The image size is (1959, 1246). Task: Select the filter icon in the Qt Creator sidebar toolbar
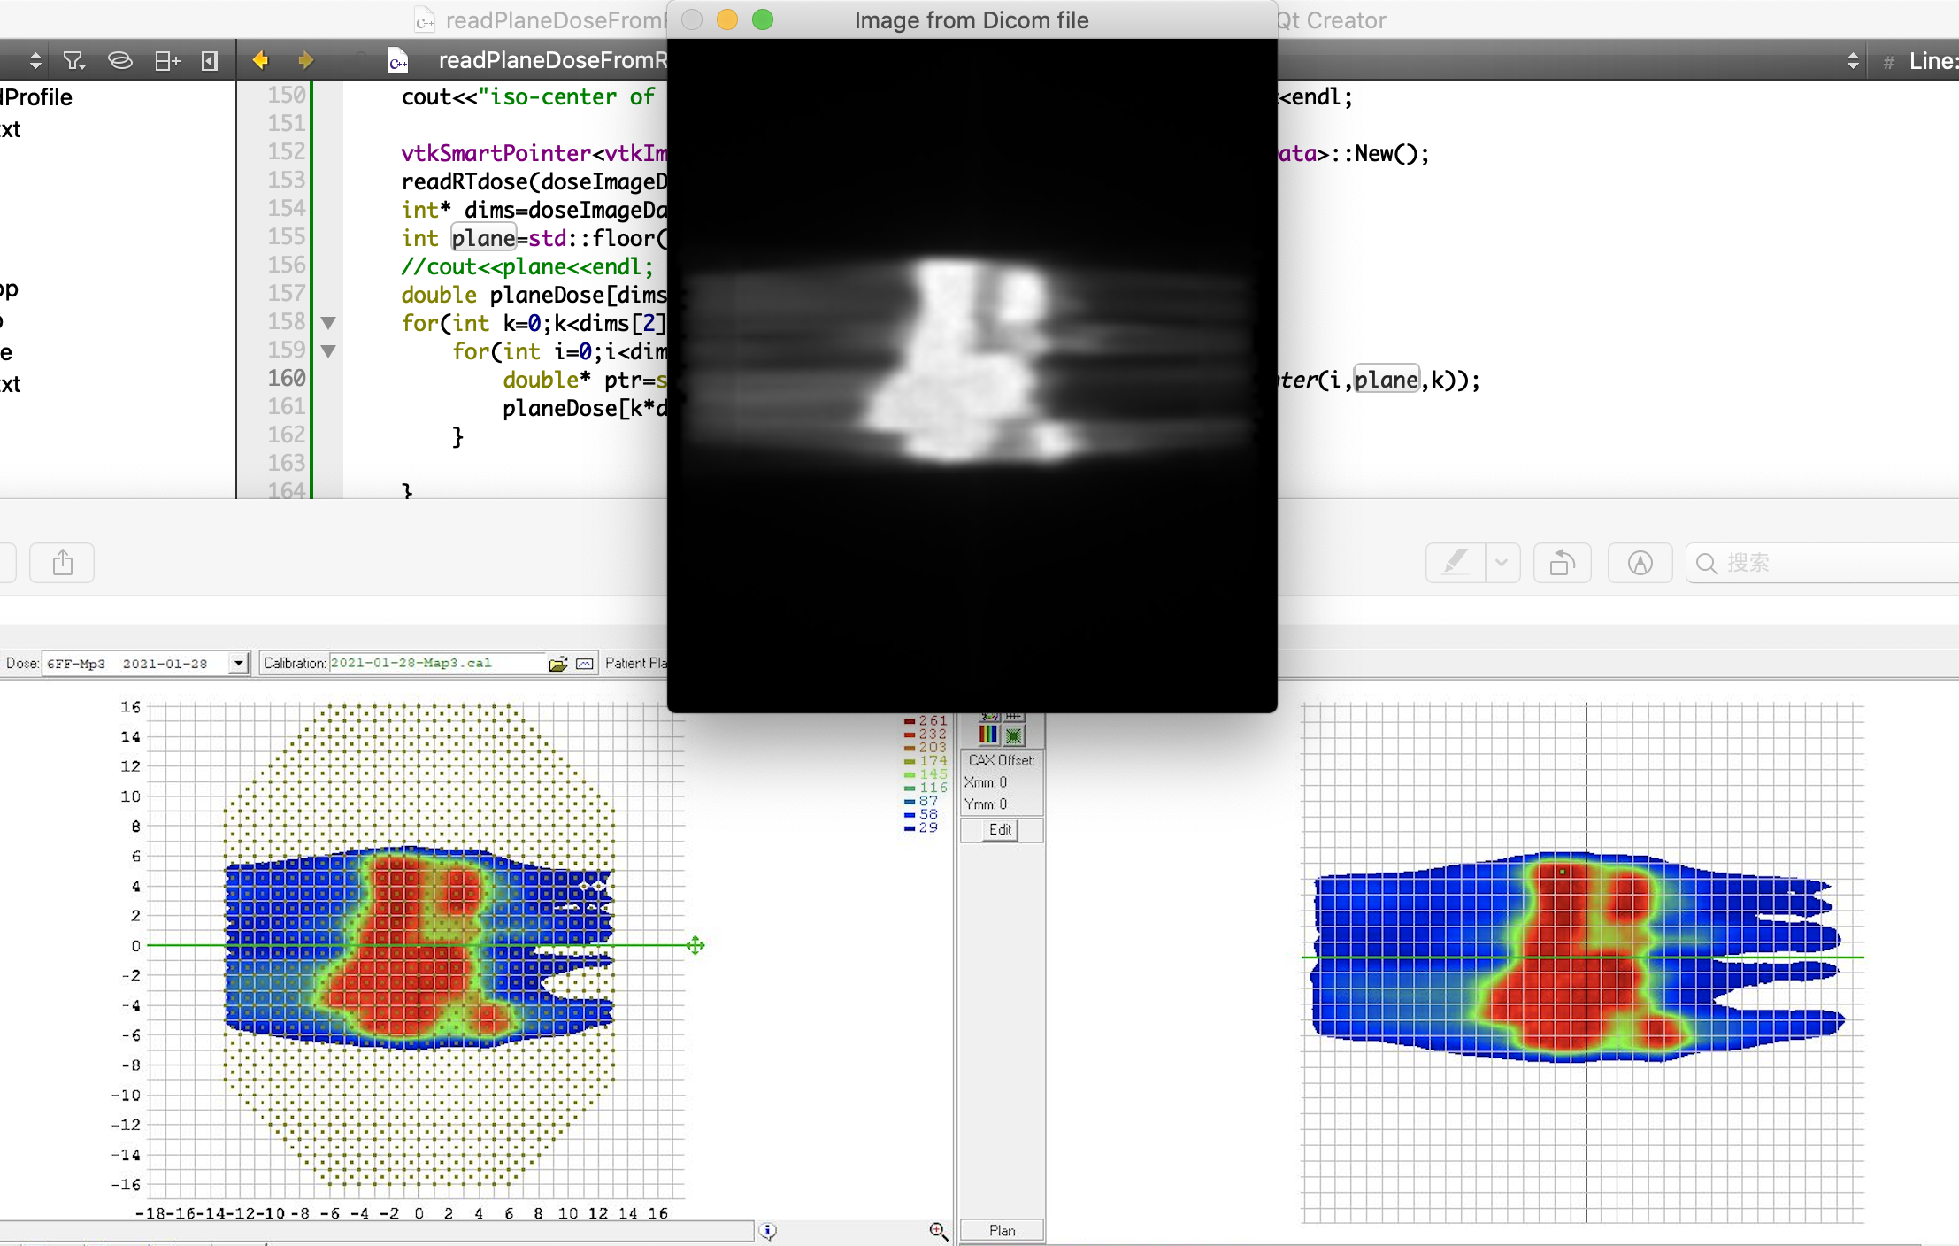[73, 60]
